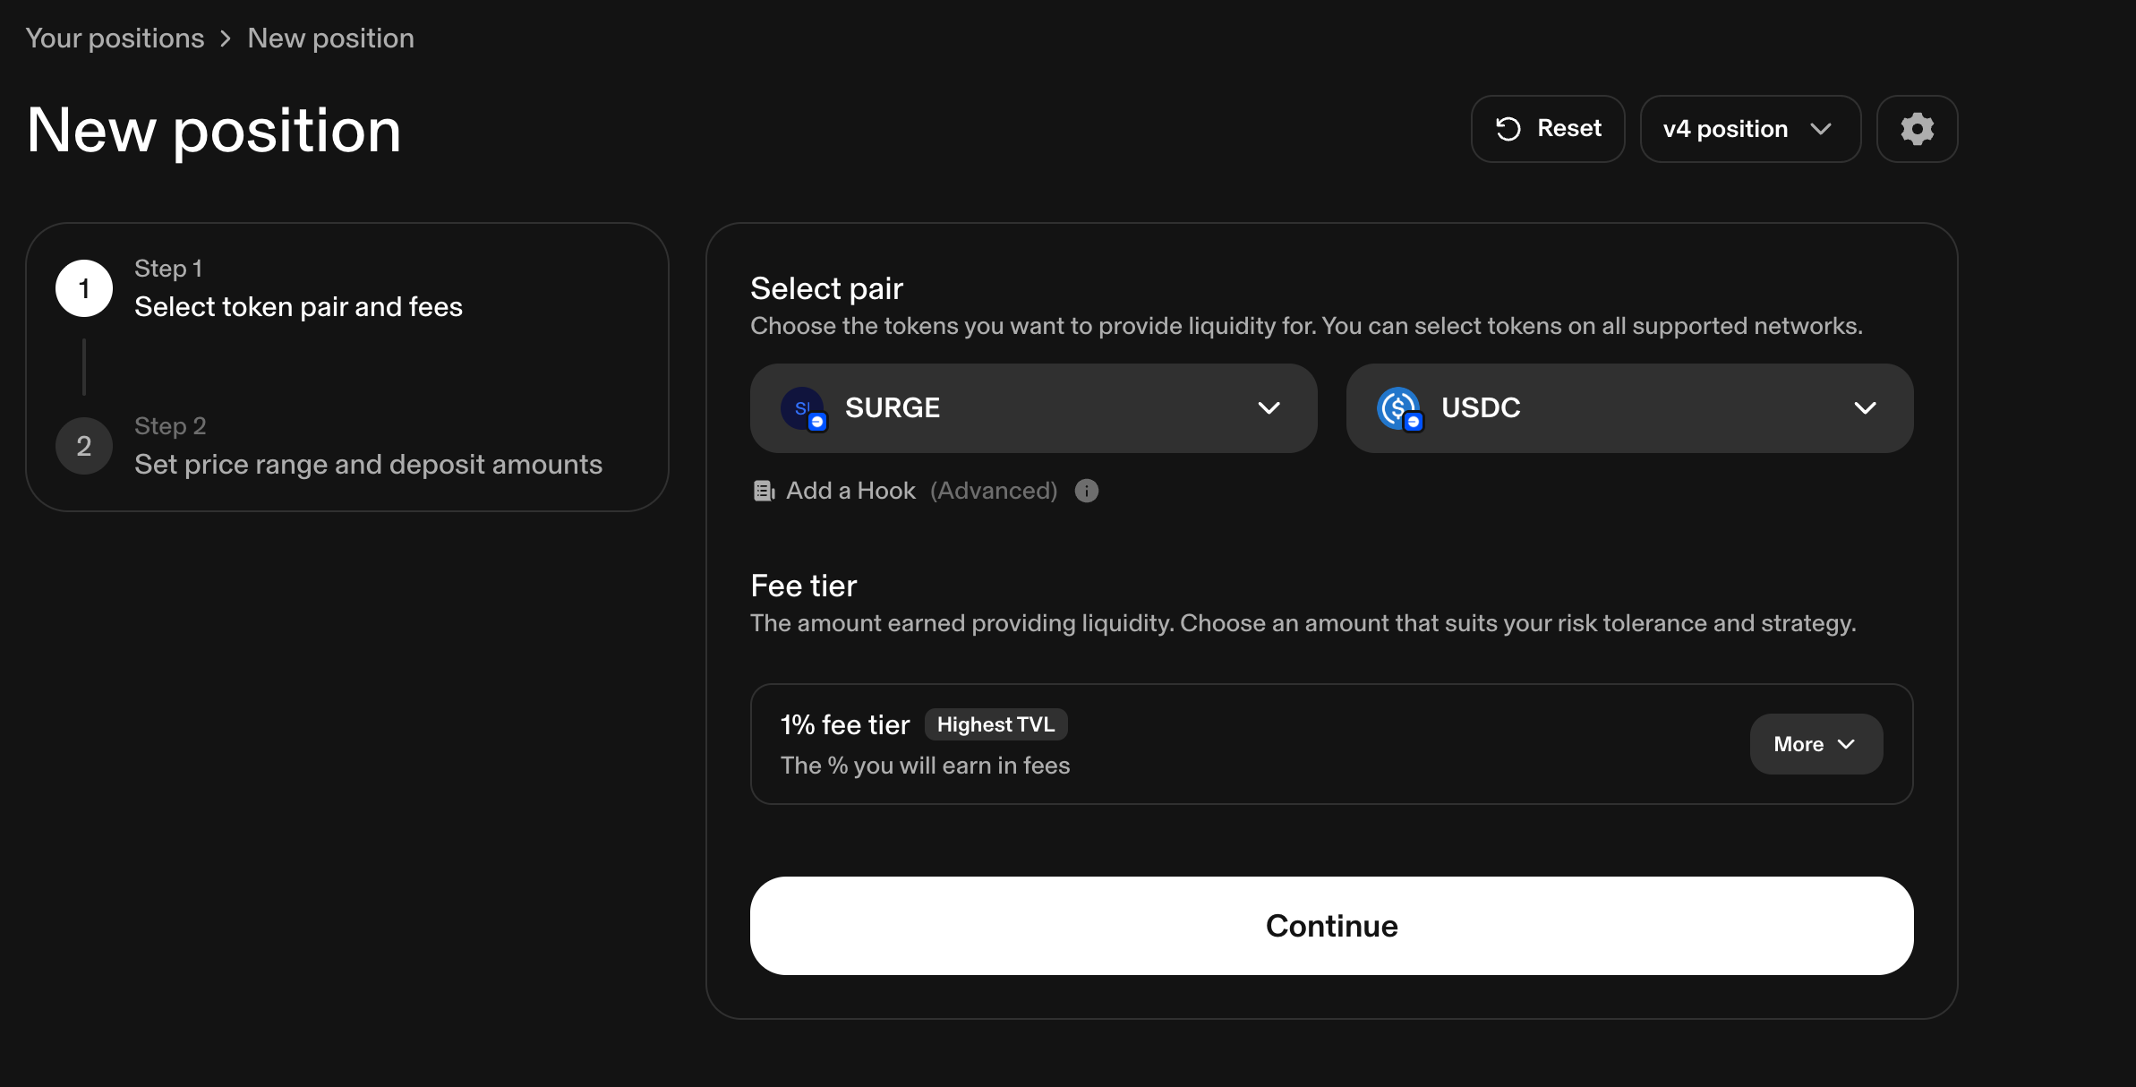
Task: Open the USDC token dropdown
Action: click(1864, 408)
